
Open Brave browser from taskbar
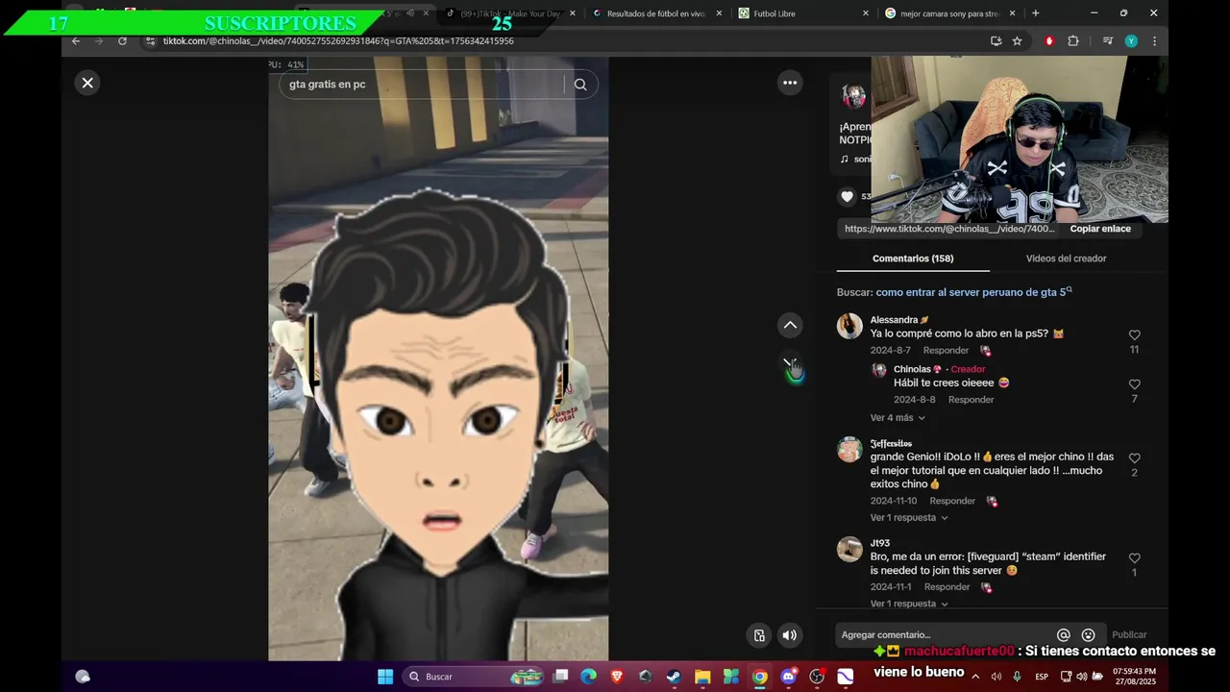(616, 677)
